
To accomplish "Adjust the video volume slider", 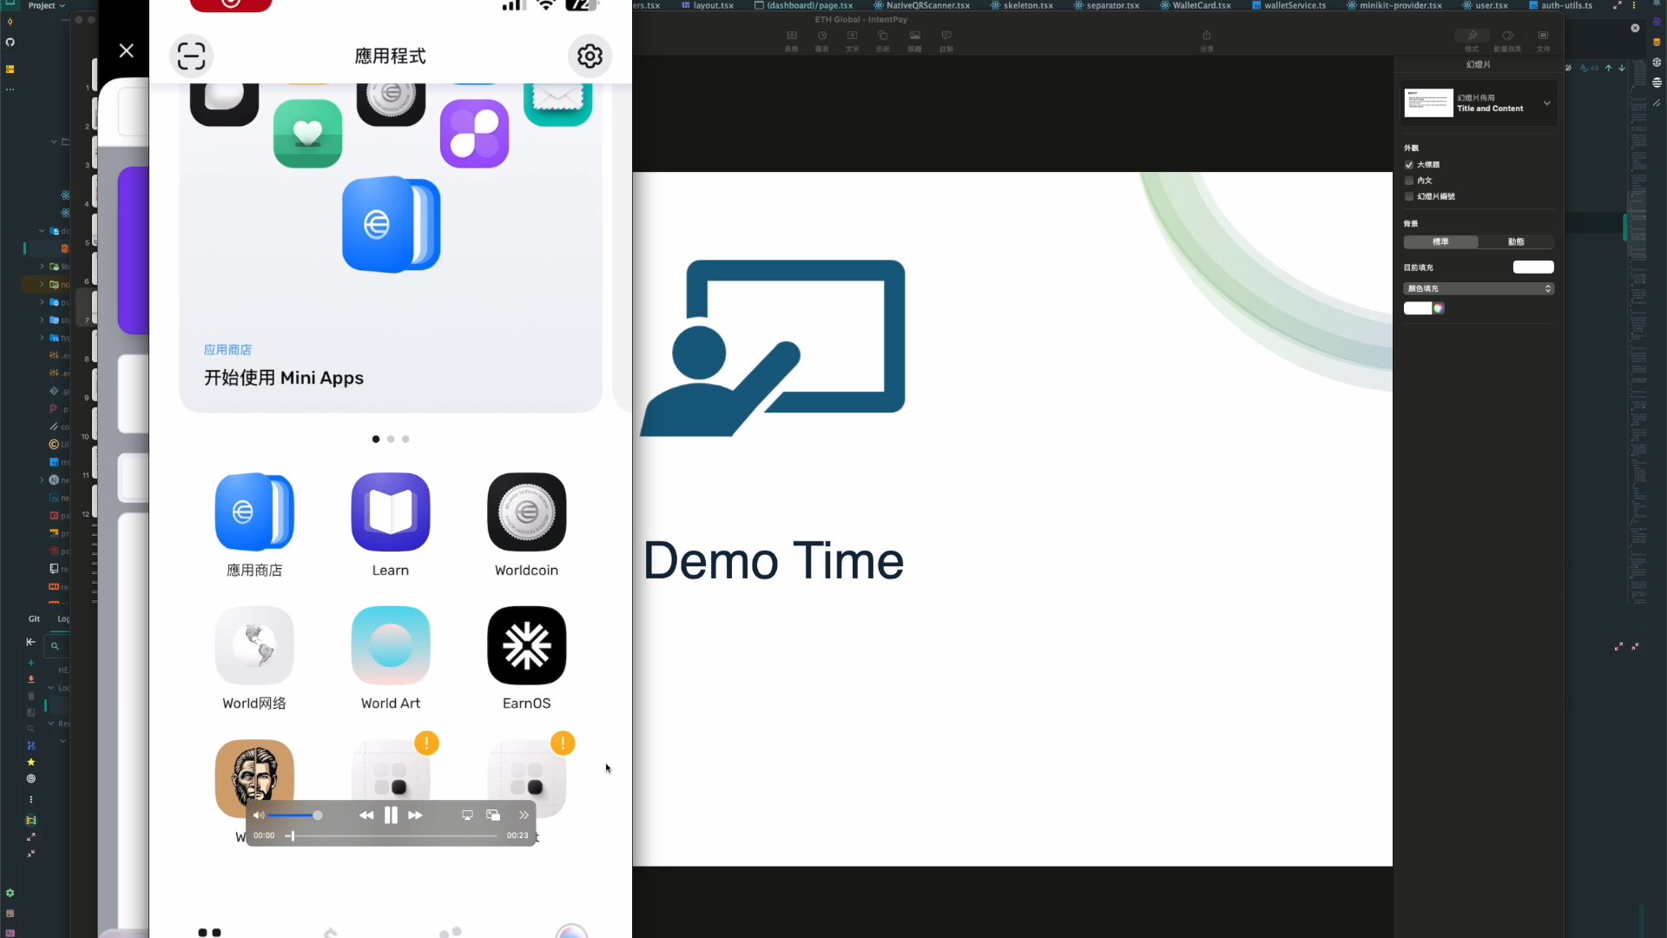I will 295,815.
